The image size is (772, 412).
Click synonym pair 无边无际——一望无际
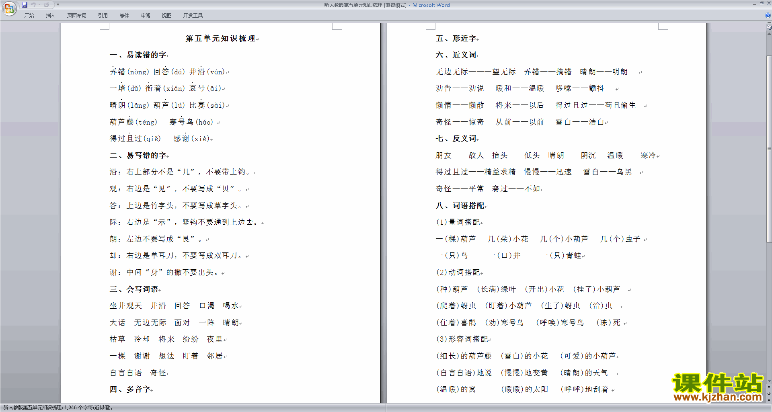tap(476, 72)
